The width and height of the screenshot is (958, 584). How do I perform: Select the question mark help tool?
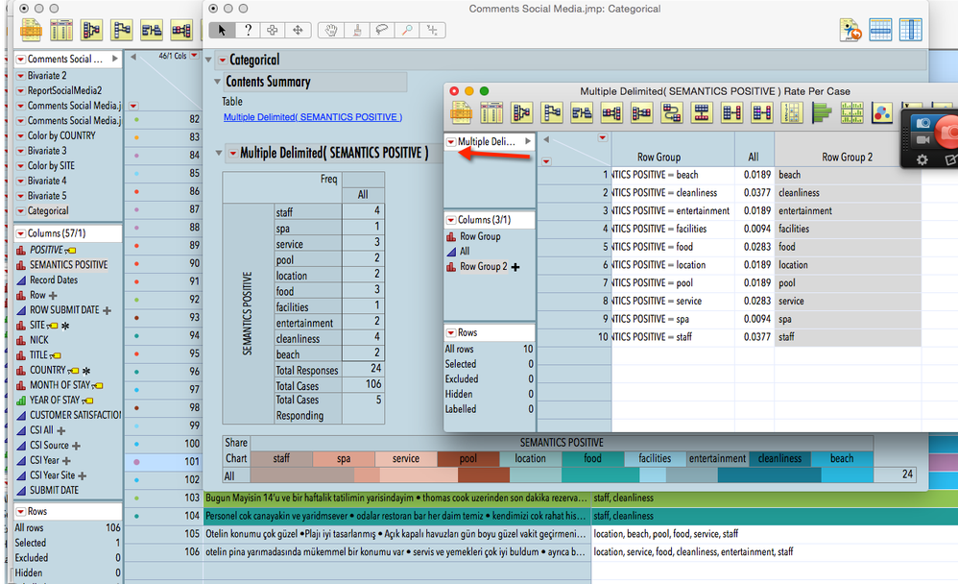[248, 30]
